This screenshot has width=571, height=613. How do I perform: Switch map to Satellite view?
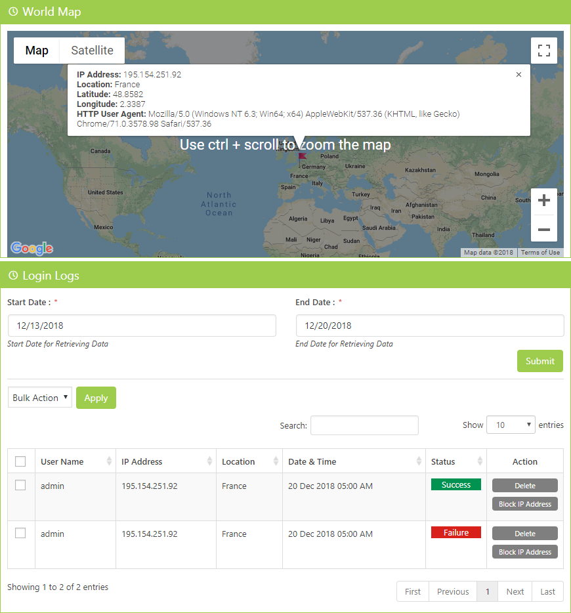[x=92, y=51]
